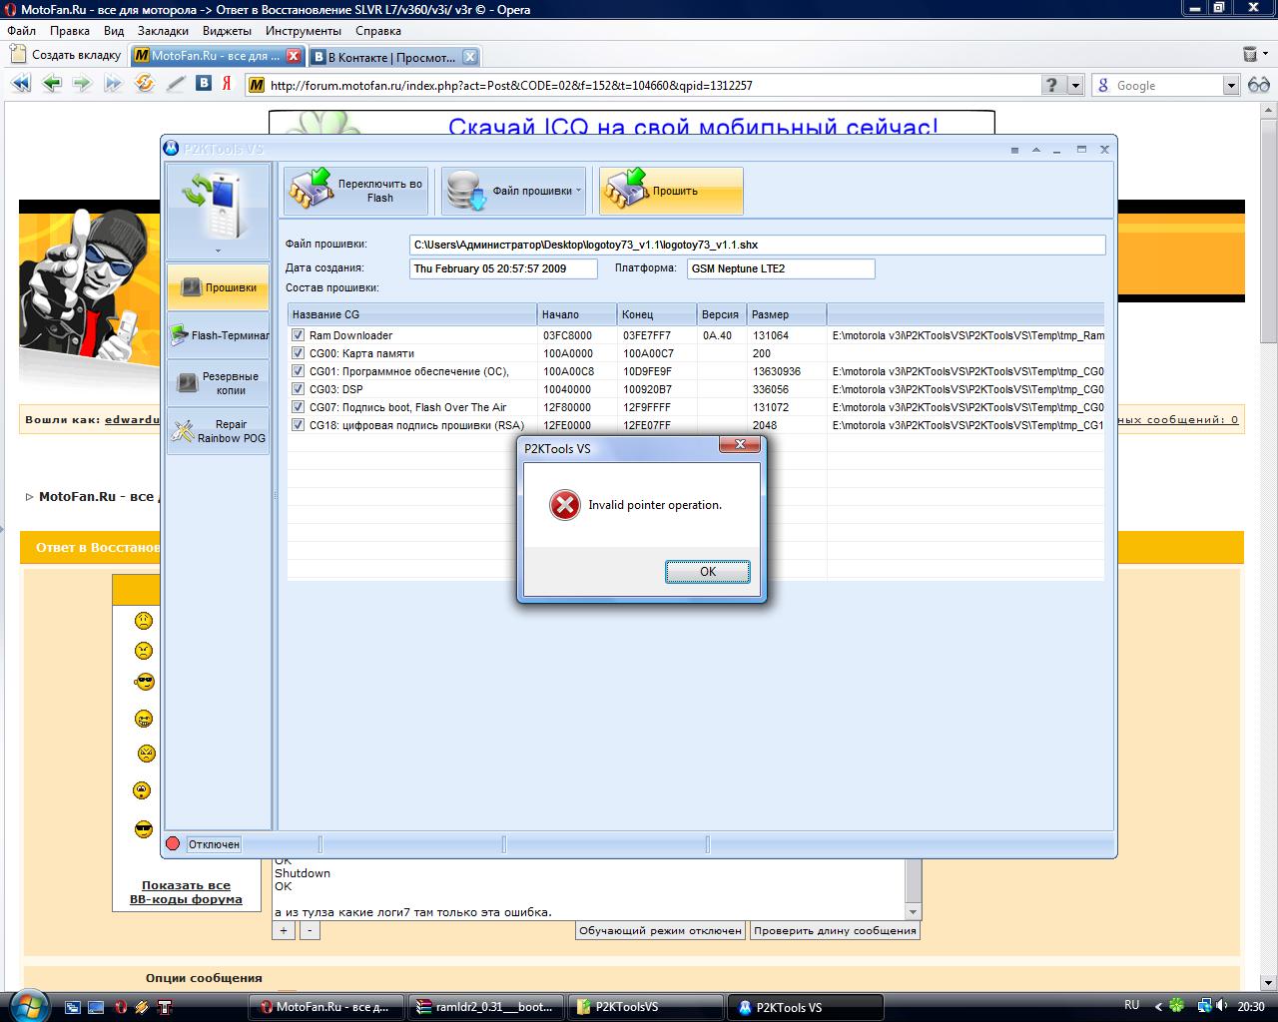Click the minus button below message box
The height and width of the screenshot is (1022, 1278).
310,930
